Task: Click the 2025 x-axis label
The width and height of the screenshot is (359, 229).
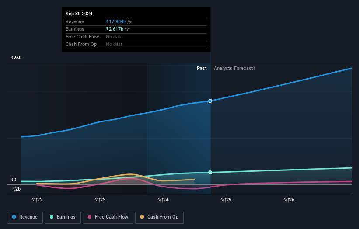Action: [x=226, y=200]
